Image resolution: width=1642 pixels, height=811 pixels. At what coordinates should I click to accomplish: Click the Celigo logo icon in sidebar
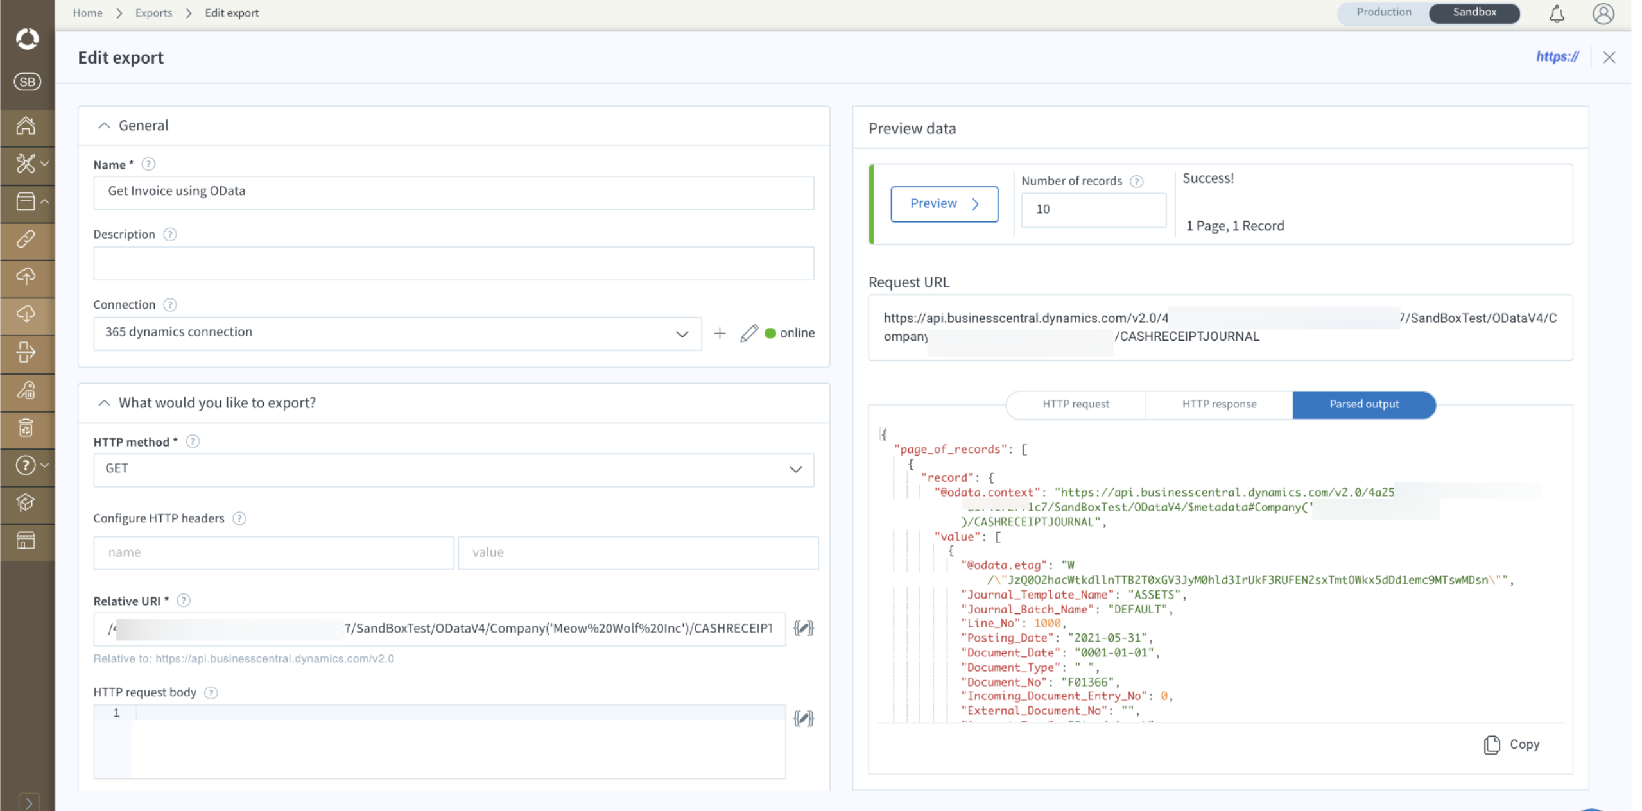pyautogui.click(x=27, y=38)
